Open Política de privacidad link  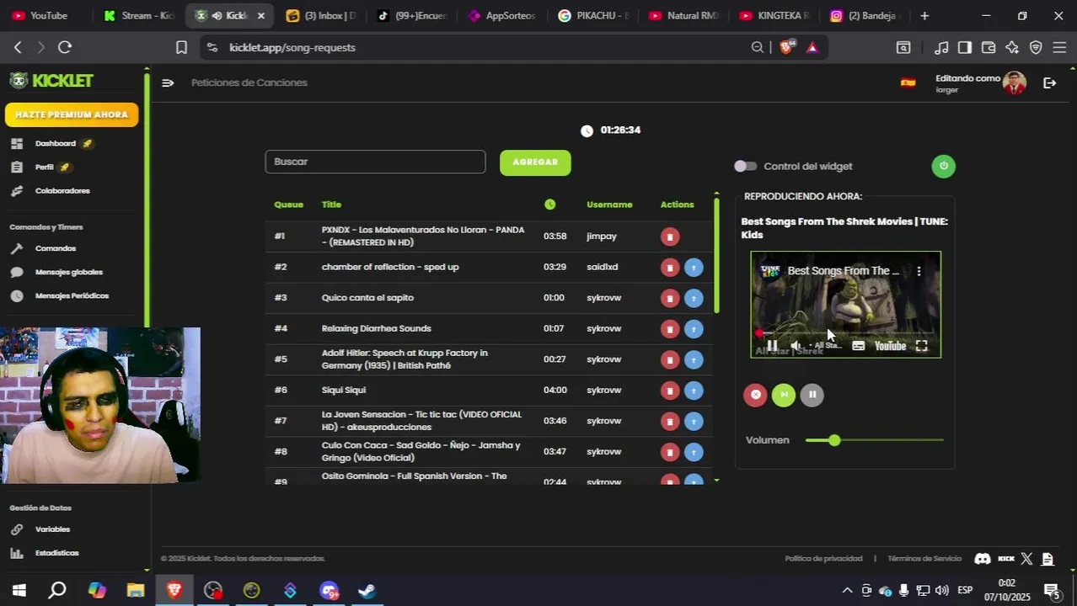tap(823, 559)
